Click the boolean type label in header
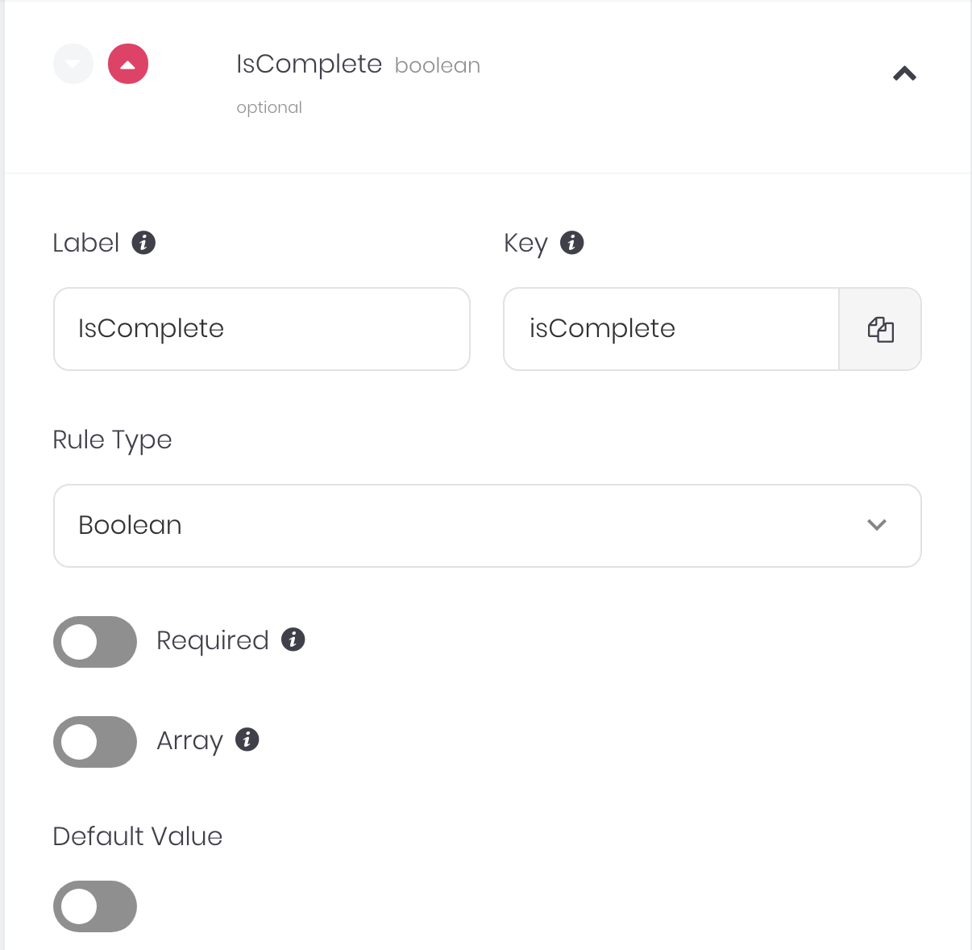972x950 pixels. [438, 65]
